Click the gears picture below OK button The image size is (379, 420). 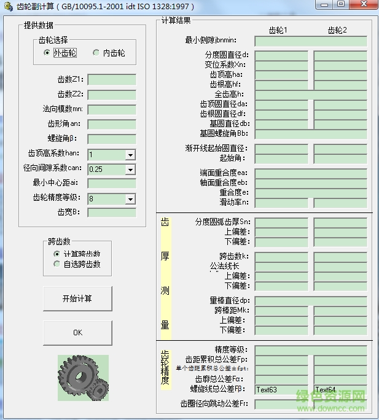pyautogui.click(x=83, y=378)
